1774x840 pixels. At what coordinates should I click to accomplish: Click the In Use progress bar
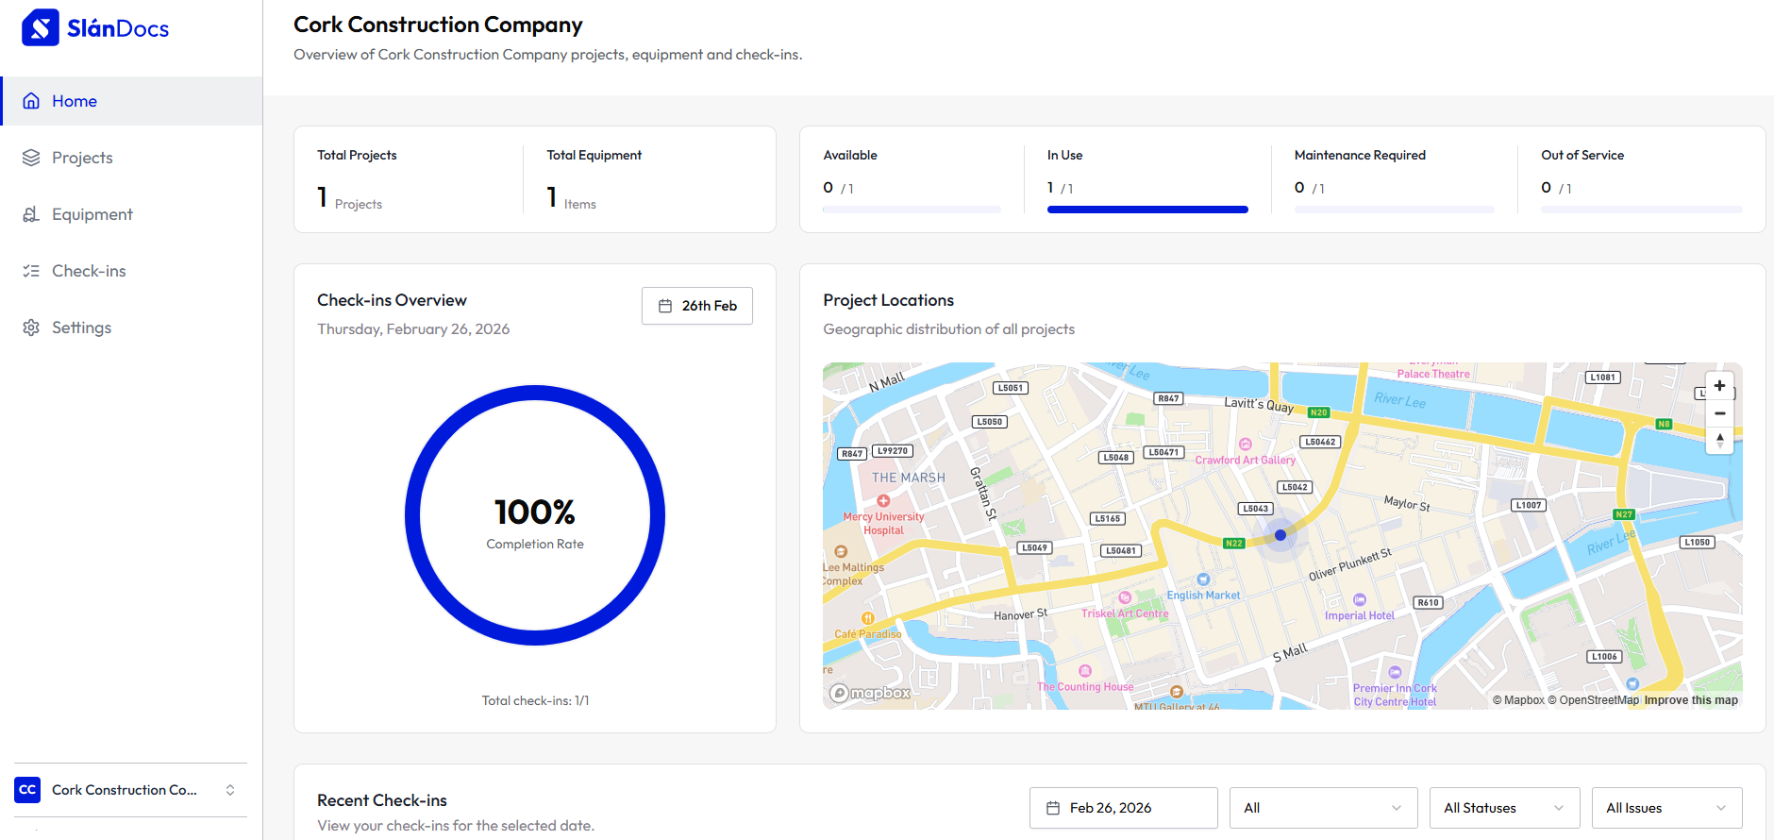click(x=1147, y=210)
